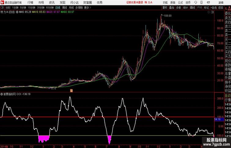Click the mobile phone icon
Screen dimensions: 231x148
pyautogui.click(x=201, y=2)
